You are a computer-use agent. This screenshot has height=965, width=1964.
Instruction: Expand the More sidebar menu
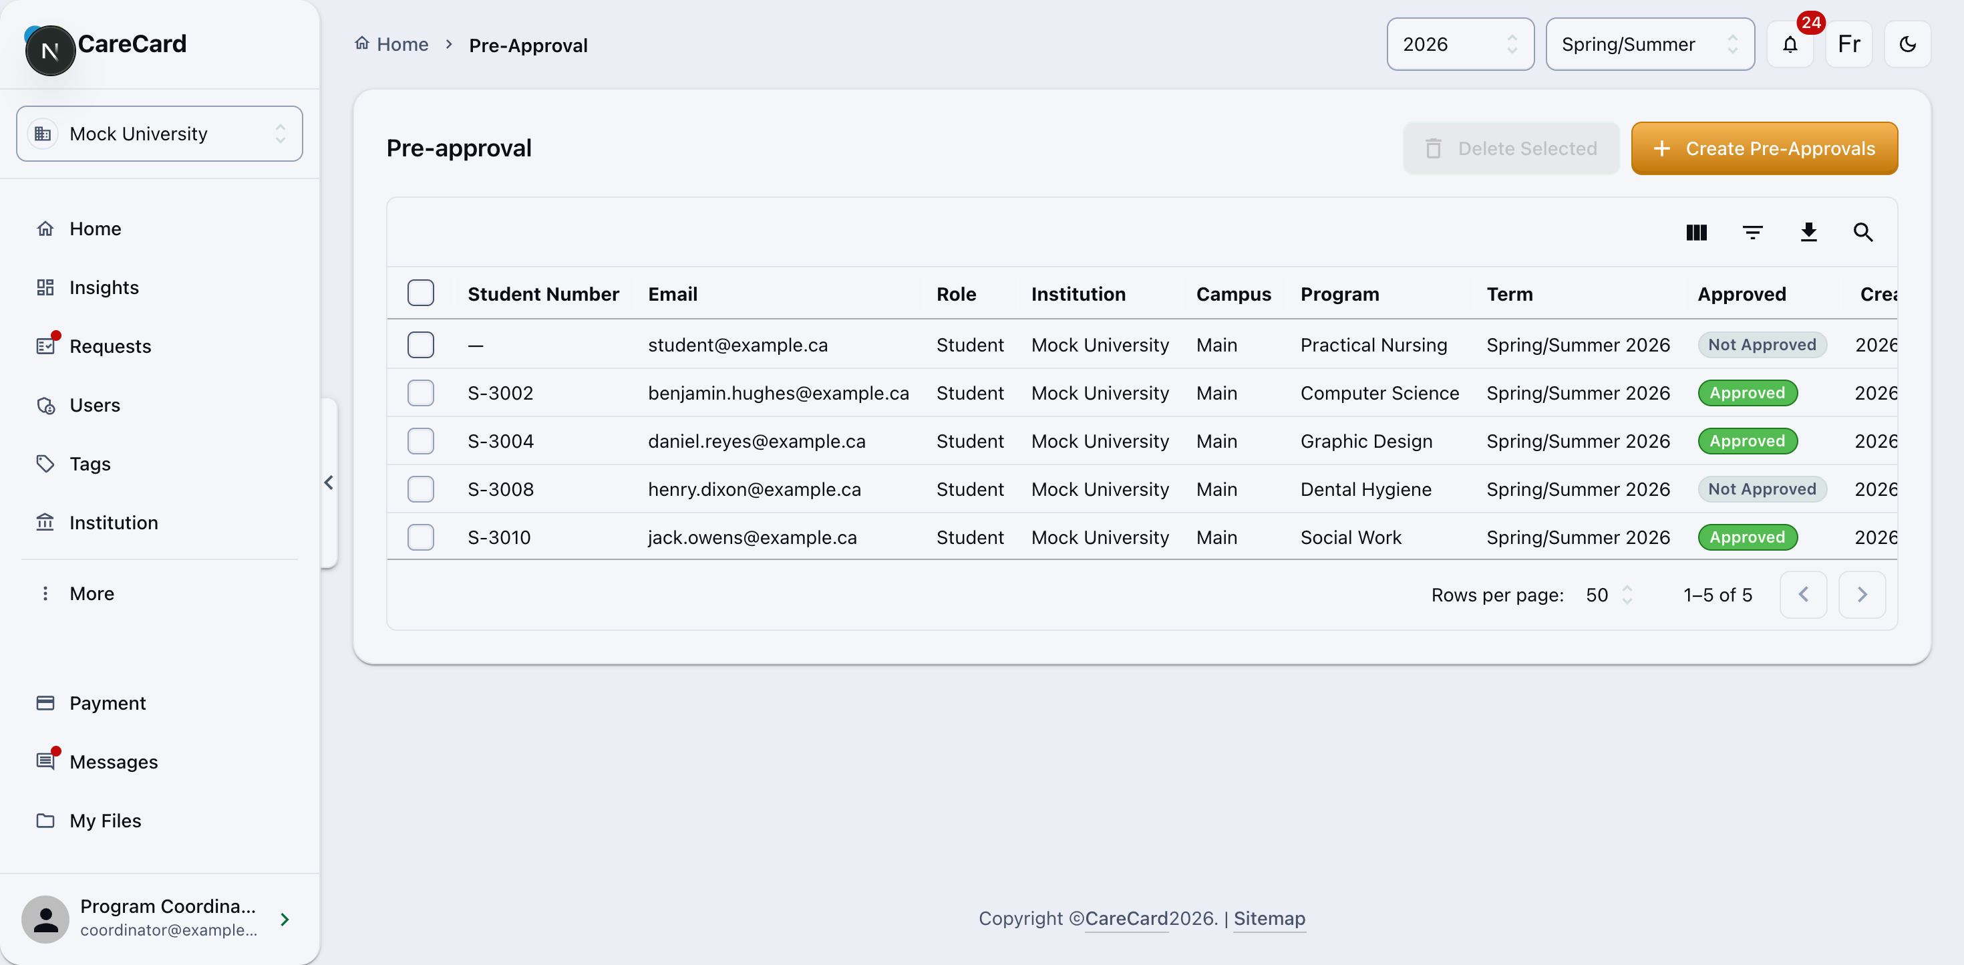coord(160,593)
